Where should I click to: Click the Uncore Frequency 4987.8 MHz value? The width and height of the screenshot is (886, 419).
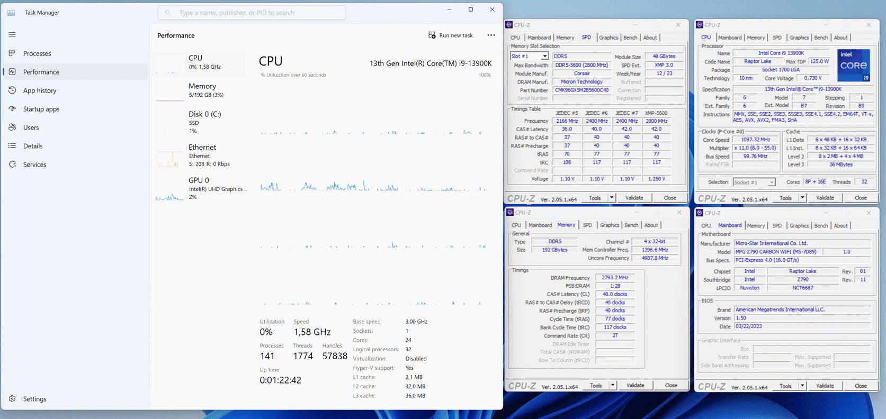[x=655, y=258]
